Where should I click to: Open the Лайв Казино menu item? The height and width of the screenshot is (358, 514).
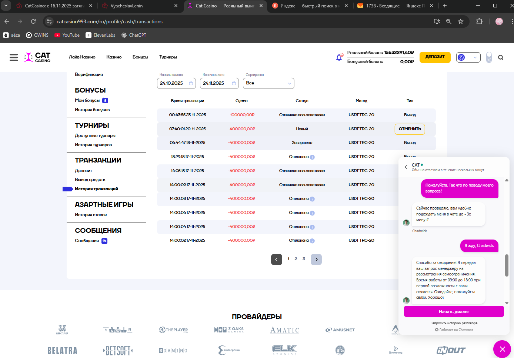click(x=82, y=57)
